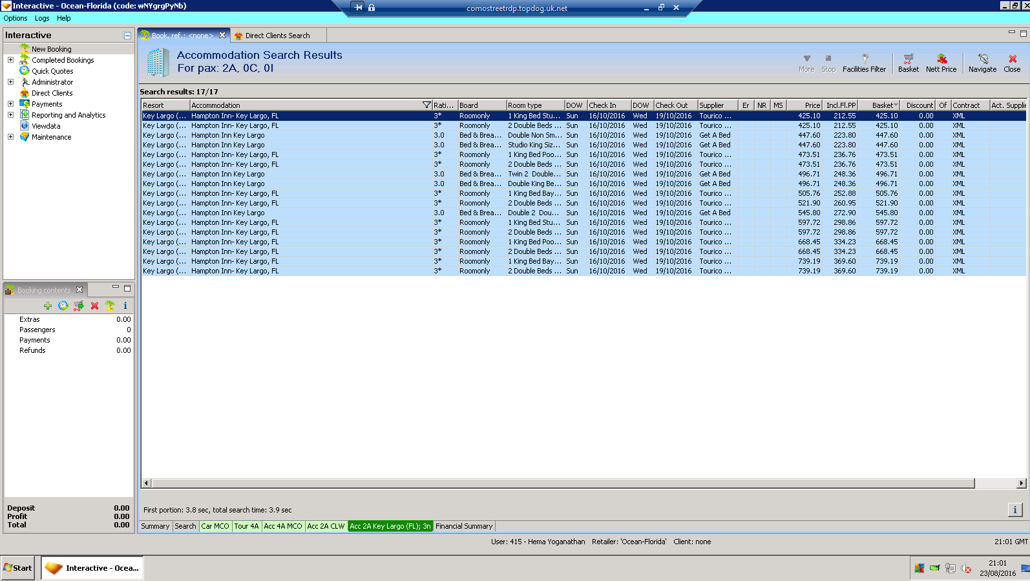This screenshot has width=1030, height=581.
Task: Switch to Financial Summary tab
Action: (x=464, y=526)
